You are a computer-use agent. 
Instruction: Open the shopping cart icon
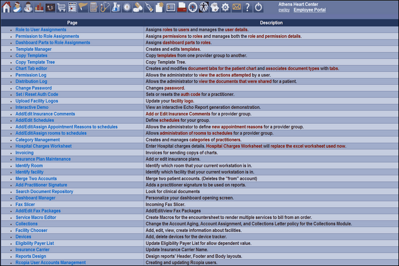62,7
